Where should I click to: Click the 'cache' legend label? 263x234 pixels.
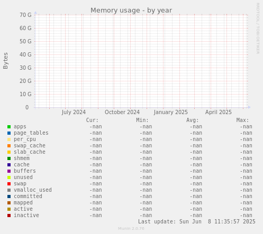[x=22, y=165]
